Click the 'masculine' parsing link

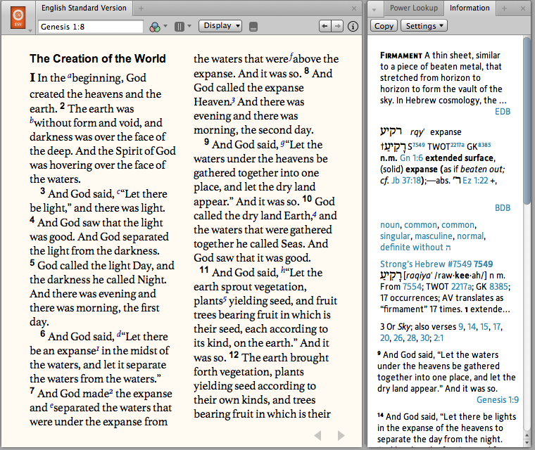click(x=434, y=236)
